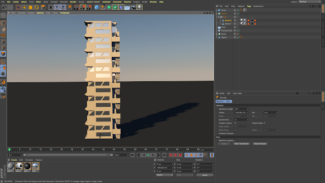
Task: Select the Boole.2 object in tree
Action: (x=228, y=20)
